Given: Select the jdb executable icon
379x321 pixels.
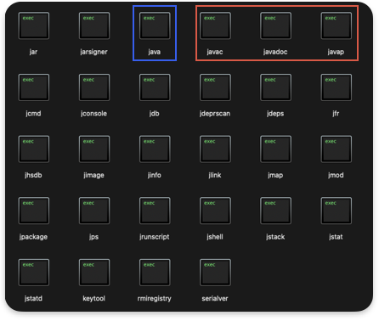Looking at the screenshot, I should click(155, 87).
